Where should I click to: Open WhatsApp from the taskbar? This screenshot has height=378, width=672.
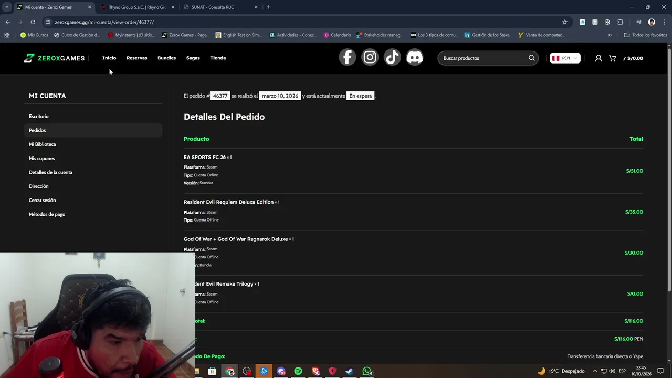[x=367, y=371]
